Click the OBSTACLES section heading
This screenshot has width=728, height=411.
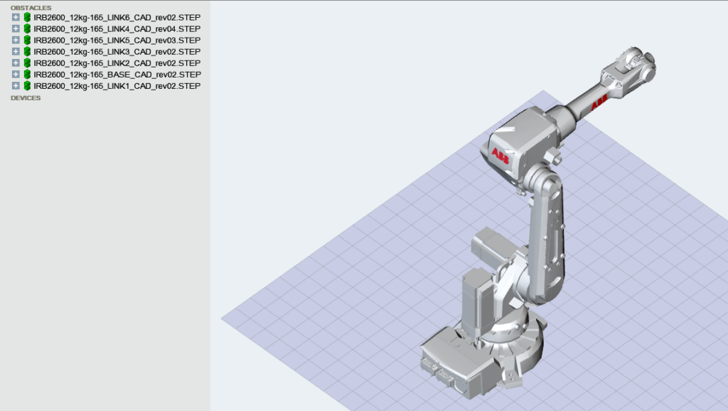coord(31,8)
